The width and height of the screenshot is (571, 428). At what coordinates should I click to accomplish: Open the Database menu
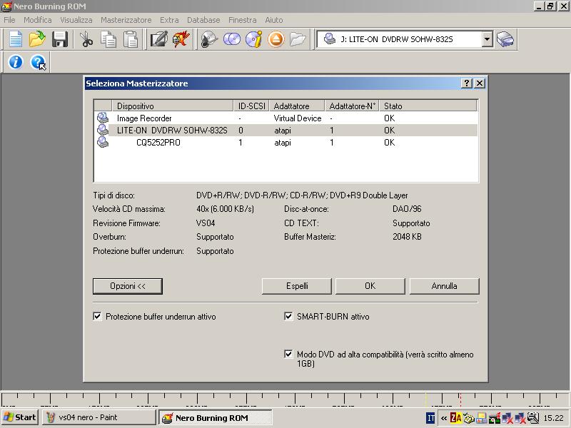click(203, 20)
